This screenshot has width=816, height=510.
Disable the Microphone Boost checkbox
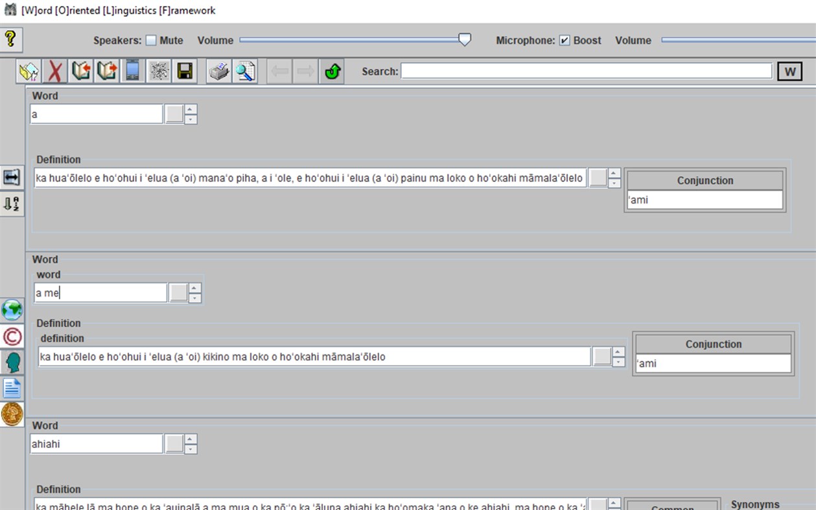(x=565, y=40)
